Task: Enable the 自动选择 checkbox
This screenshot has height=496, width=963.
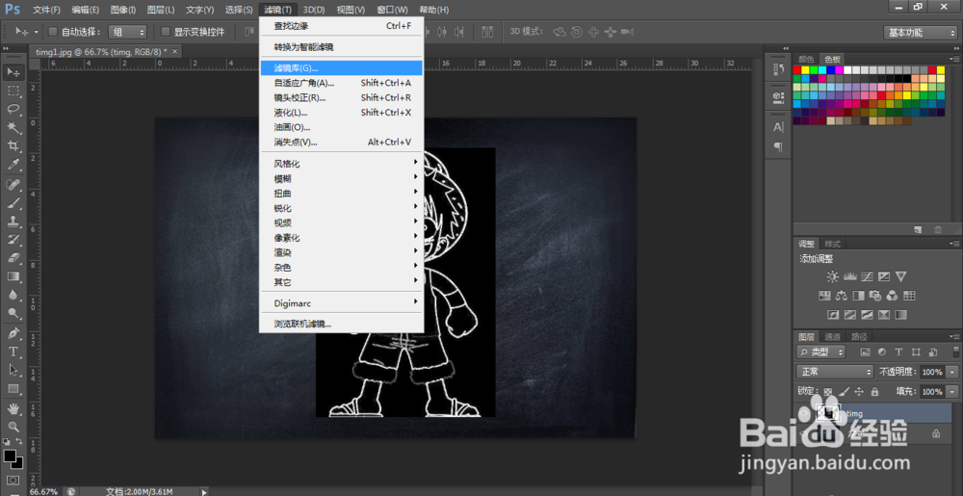Action: coord(52,32)
